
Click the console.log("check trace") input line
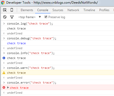pos(30,24)
